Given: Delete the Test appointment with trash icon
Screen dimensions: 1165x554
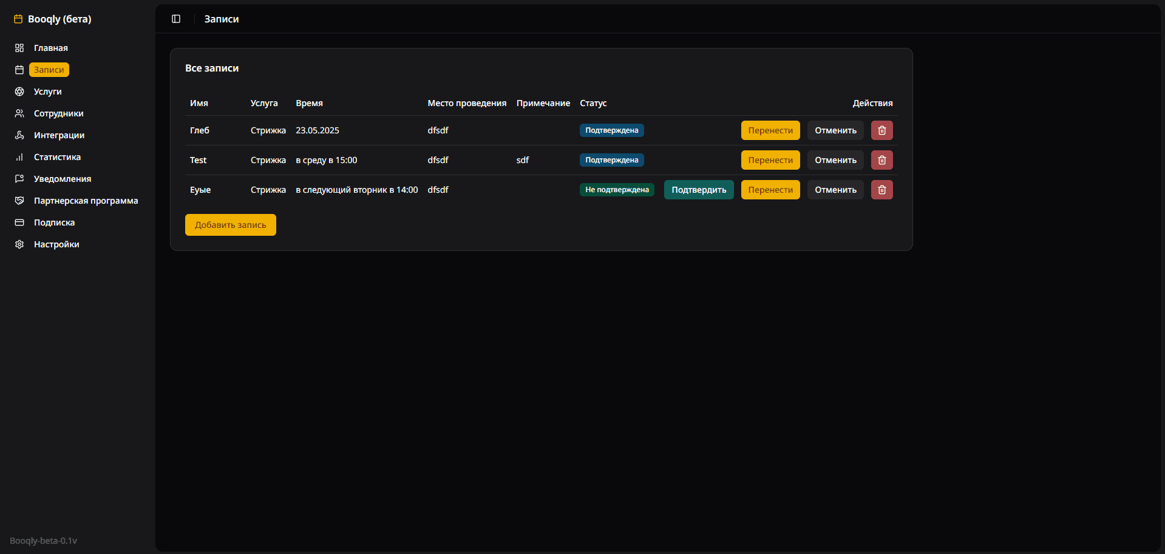Looking at the screenshot, I should point(881,160).
